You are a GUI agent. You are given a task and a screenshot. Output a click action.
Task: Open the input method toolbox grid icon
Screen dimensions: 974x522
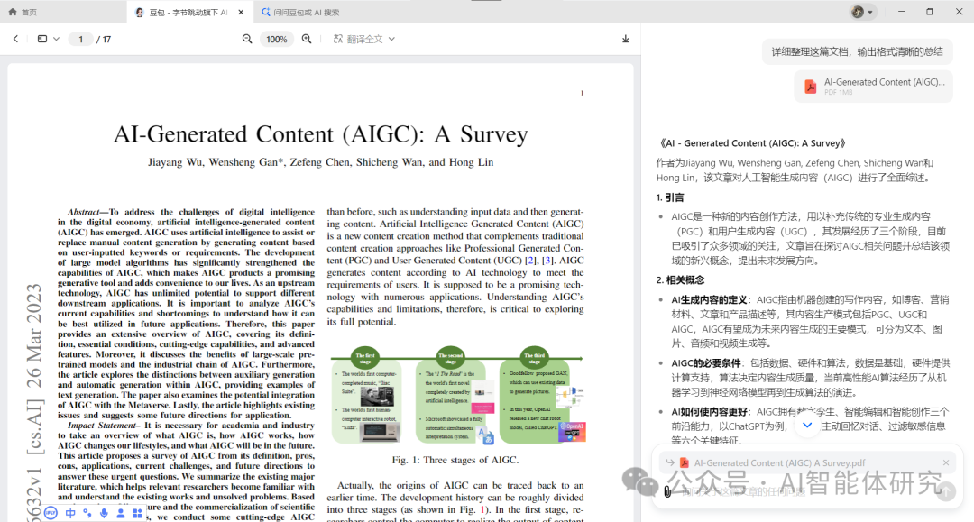click(x=137, y=513)
